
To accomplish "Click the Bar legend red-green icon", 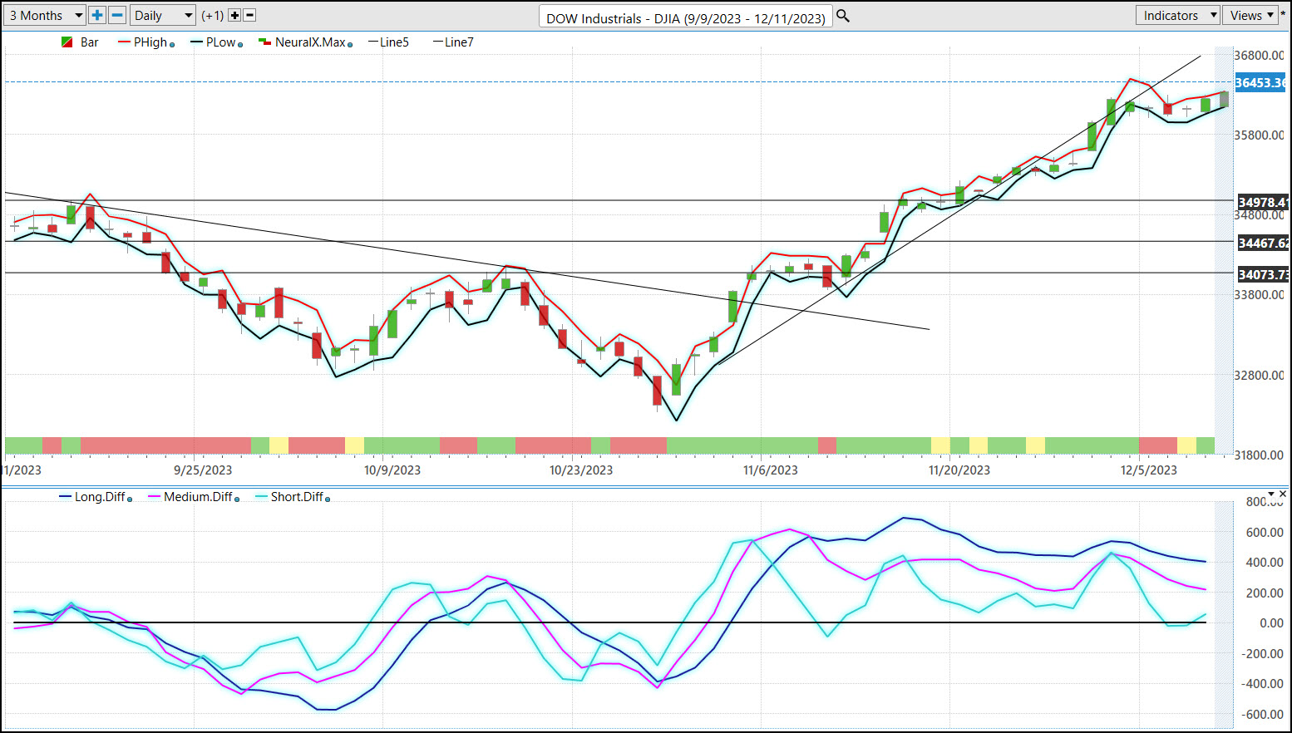I will [x=67, y=42].
